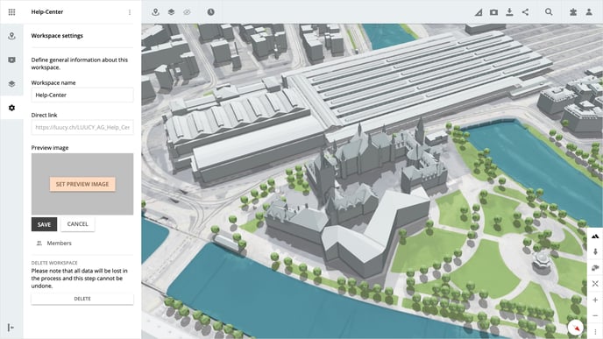
Task: Reset orientation with the compass button
Action: (576, 328)
